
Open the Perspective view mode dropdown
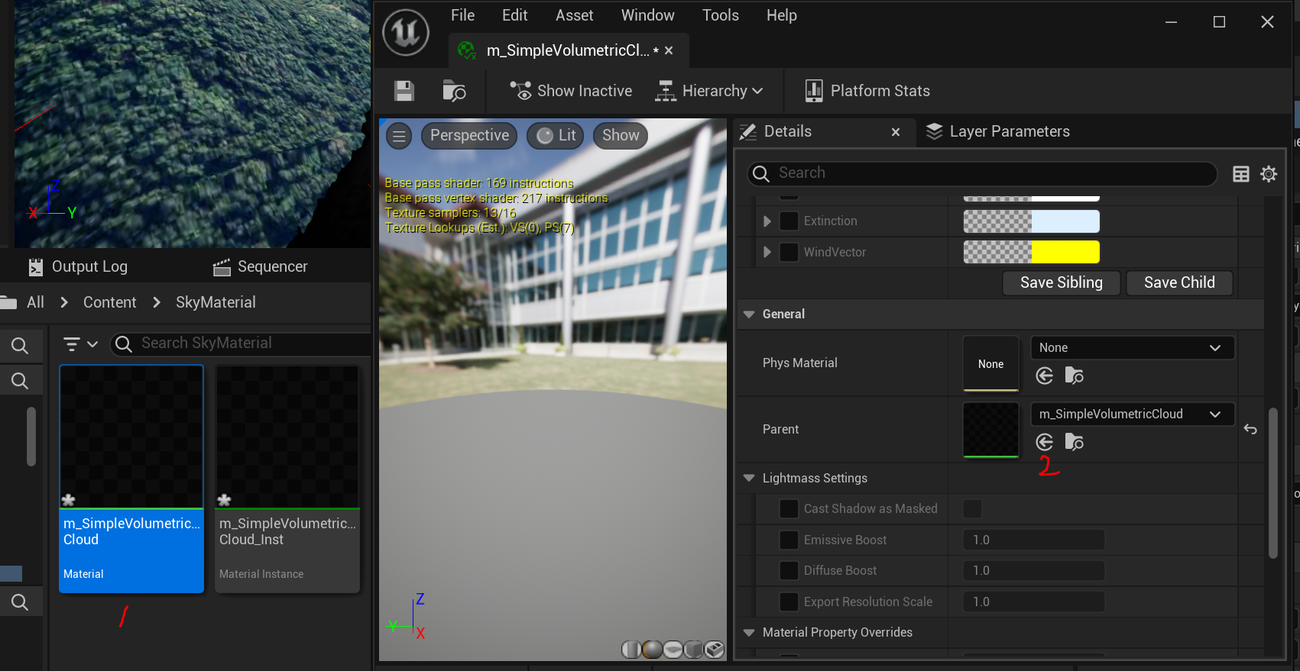(x=469, y=136)
